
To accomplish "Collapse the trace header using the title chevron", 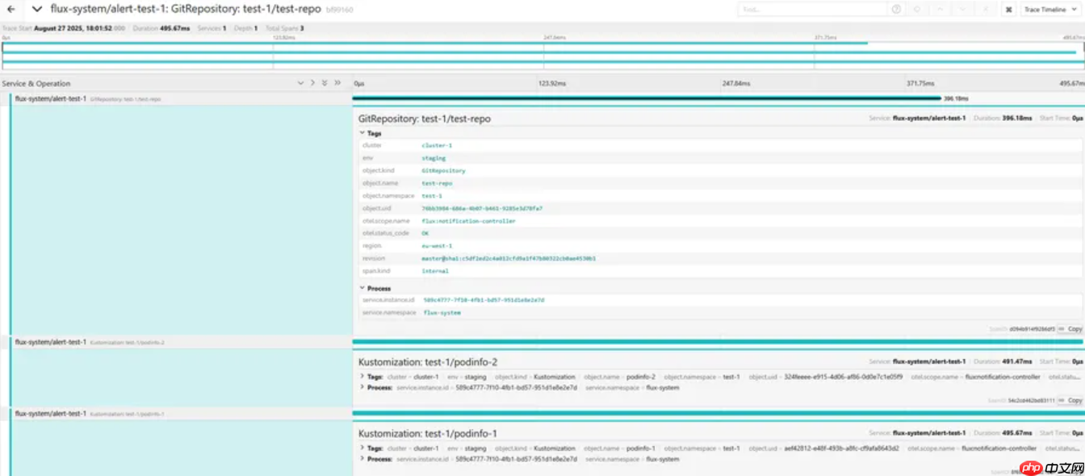I will pyautogui.click(x=36, y=9).
